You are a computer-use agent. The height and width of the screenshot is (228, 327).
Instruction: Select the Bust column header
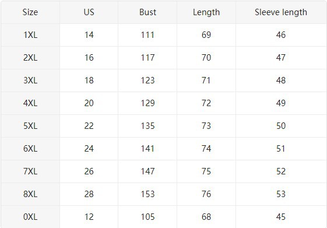point(147,12)
